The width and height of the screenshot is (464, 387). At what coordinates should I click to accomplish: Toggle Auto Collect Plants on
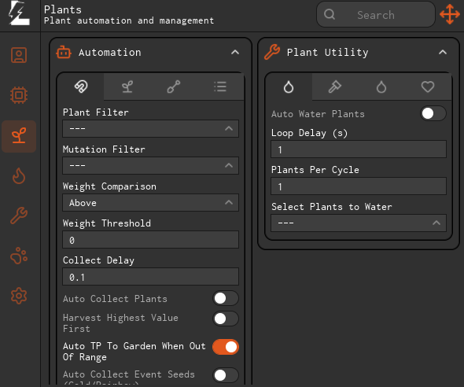[226, 298]
